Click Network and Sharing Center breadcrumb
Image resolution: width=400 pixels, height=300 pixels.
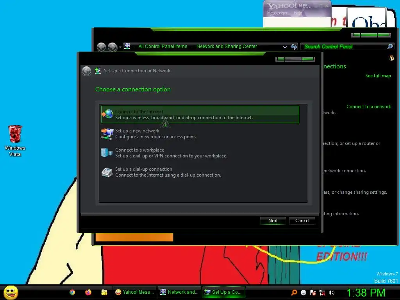[227, 46]
